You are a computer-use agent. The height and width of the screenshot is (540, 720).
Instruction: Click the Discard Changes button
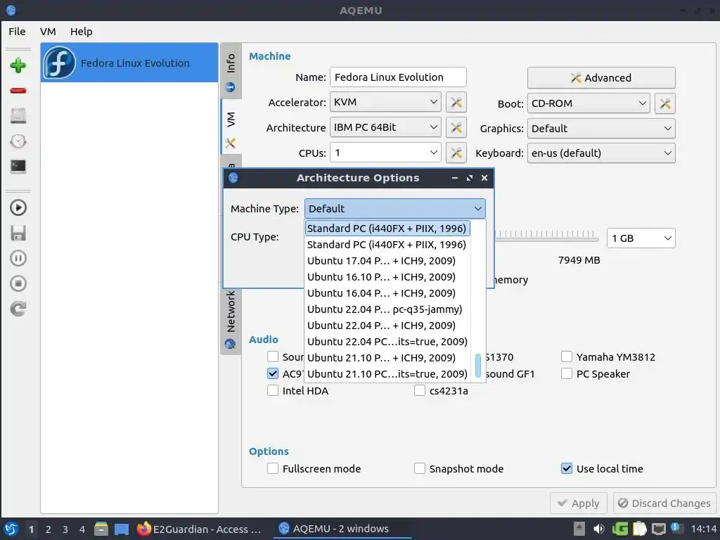click(664, 503)
